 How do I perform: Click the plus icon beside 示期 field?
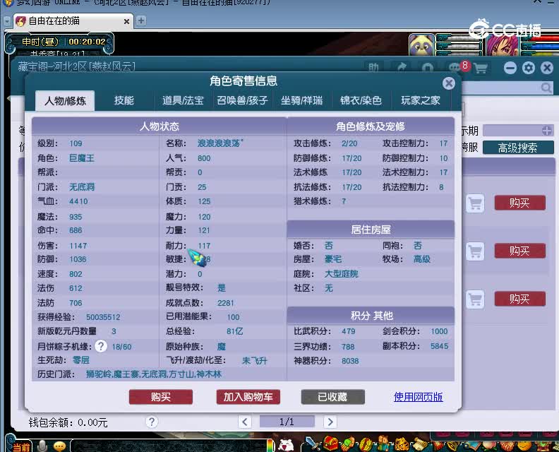pyautogui.click(x=547, y=131)
